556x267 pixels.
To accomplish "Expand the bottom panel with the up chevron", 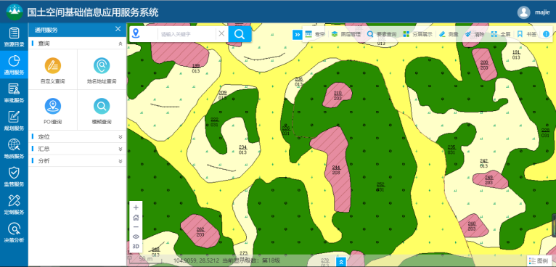I will click(x=340, y=262).
